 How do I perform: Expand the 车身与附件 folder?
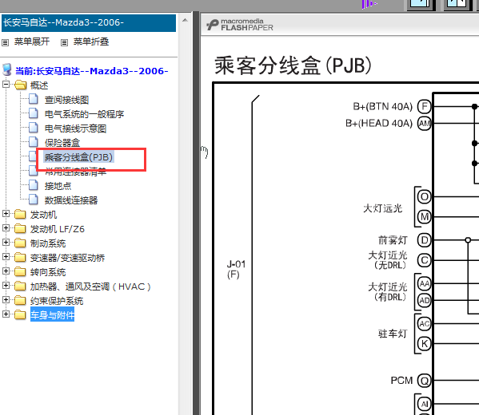(x=6, y=314)
